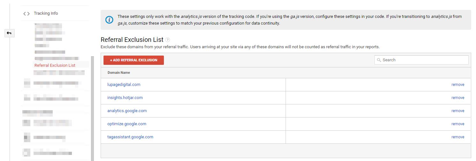Open the analytics.google.com domain link
The image size is (476, 161).
pyautogui.click(x=127, y=111)
